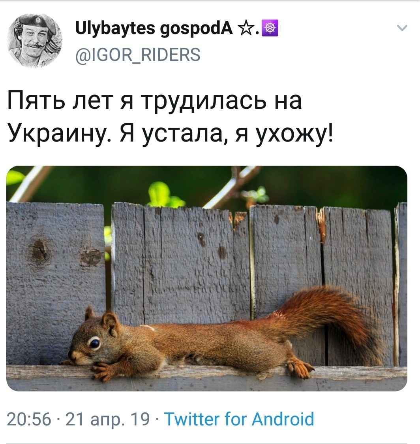Click the purple ship wheel emoji
420x444 pixels.
[x=270, y=28]
